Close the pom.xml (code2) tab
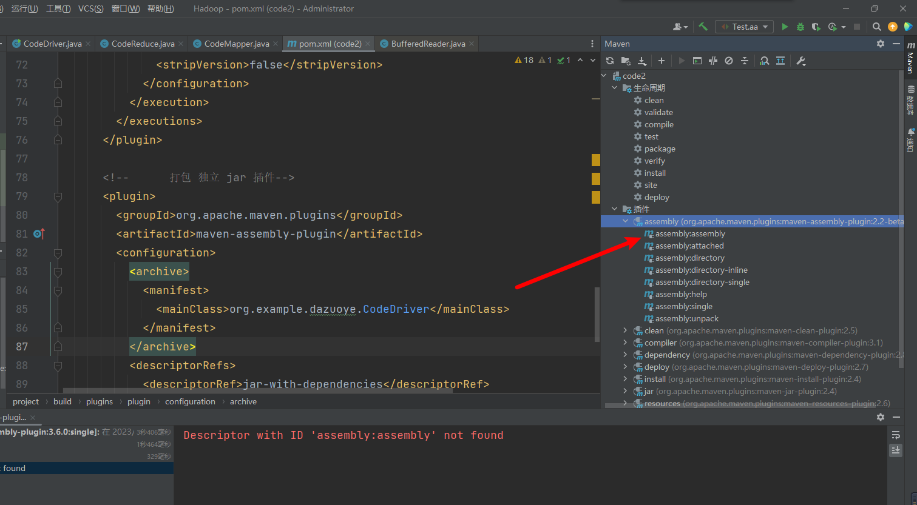This screenshot has height=505, width=917. click(x=368, y=44)
